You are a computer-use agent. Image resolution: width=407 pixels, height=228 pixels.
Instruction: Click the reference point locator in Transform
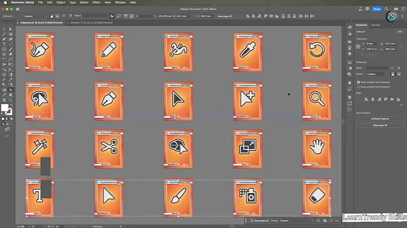coord(358,47)
